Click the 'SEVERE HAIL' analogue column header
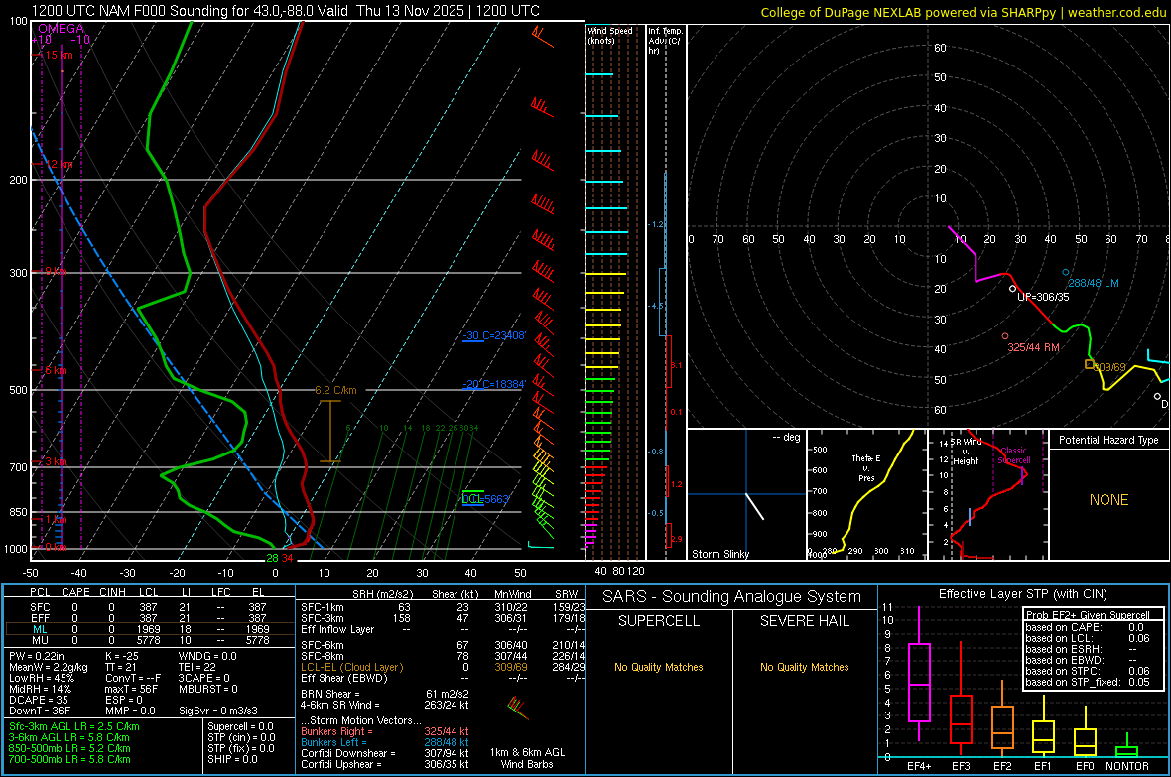Image resolution: width=1171 pixels, height=777 pixels. pyautogui.click(x=804, y=621)
